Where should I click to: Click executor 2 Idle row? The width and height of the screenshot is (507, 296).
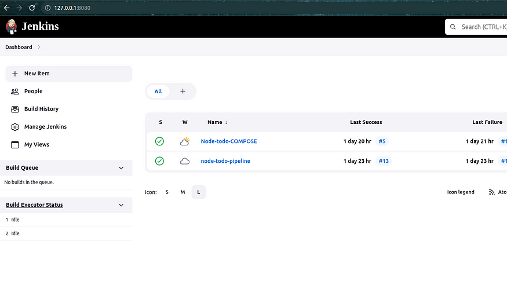tap(66, 233)
